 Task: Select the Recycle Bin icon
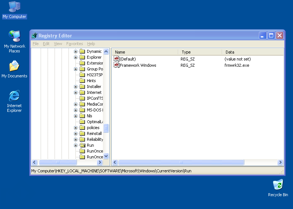click(278, 185)
